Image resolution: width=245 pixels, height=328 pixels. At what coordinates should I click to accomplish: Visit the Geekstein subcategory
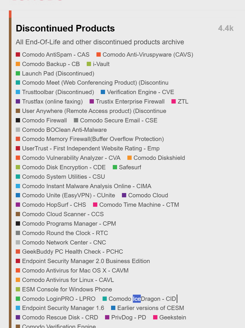click(173, 317)
